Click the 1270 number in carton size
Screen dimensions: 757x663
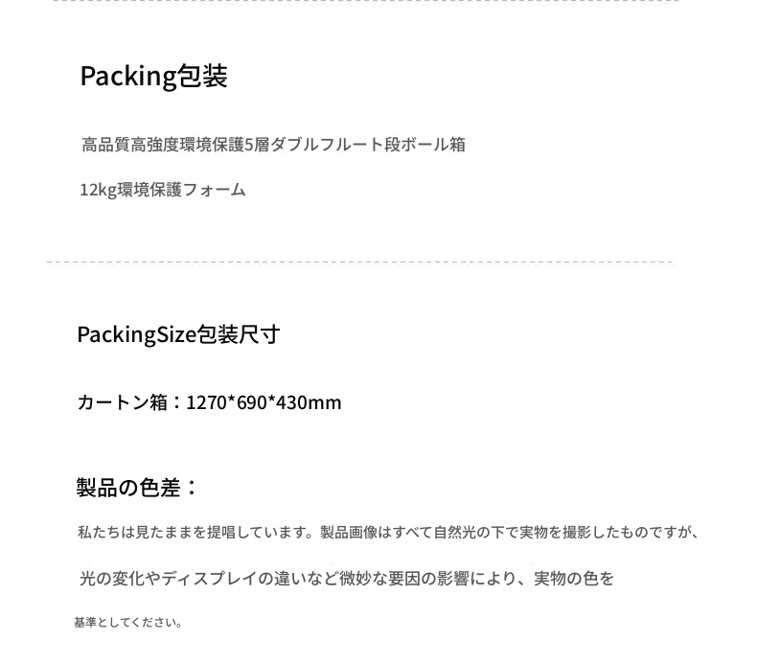tap(206, 402)
